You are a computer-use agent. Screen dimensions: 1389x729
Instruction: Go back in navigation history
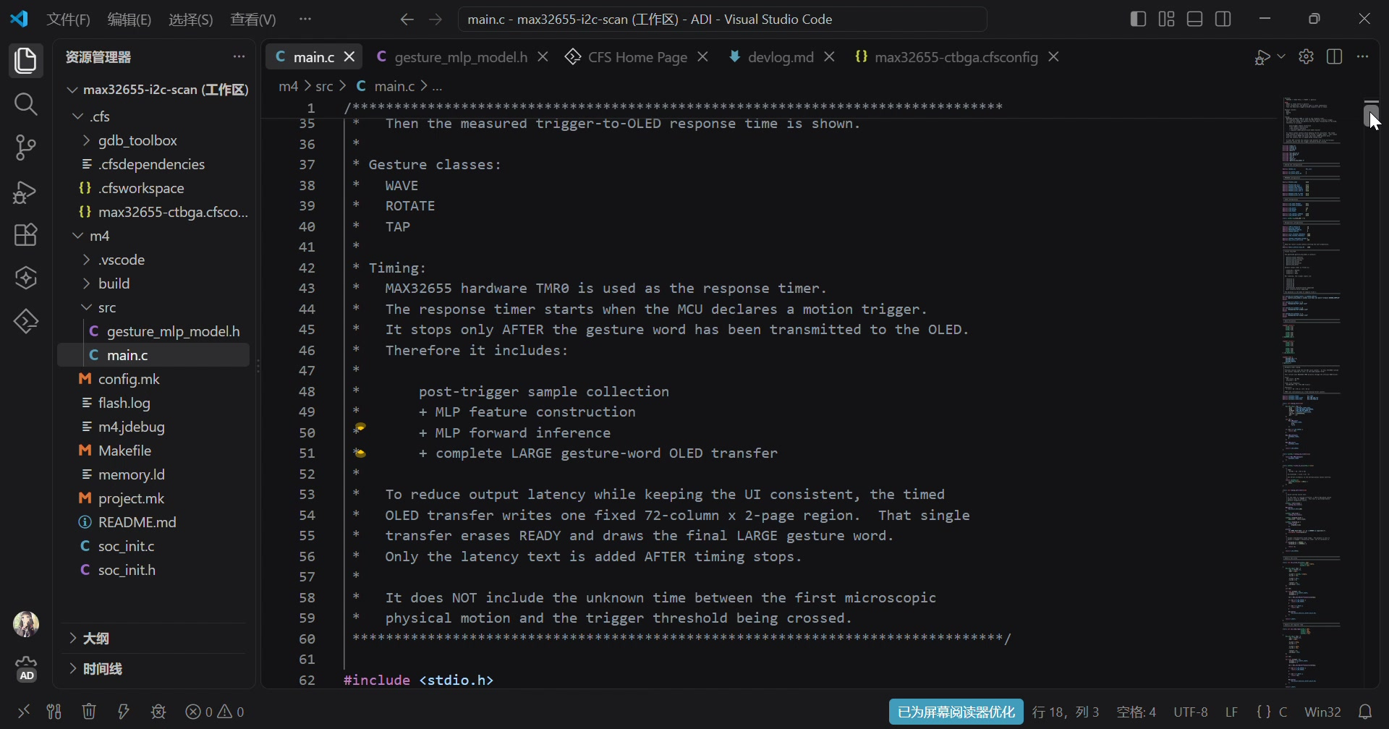[407, 20]
